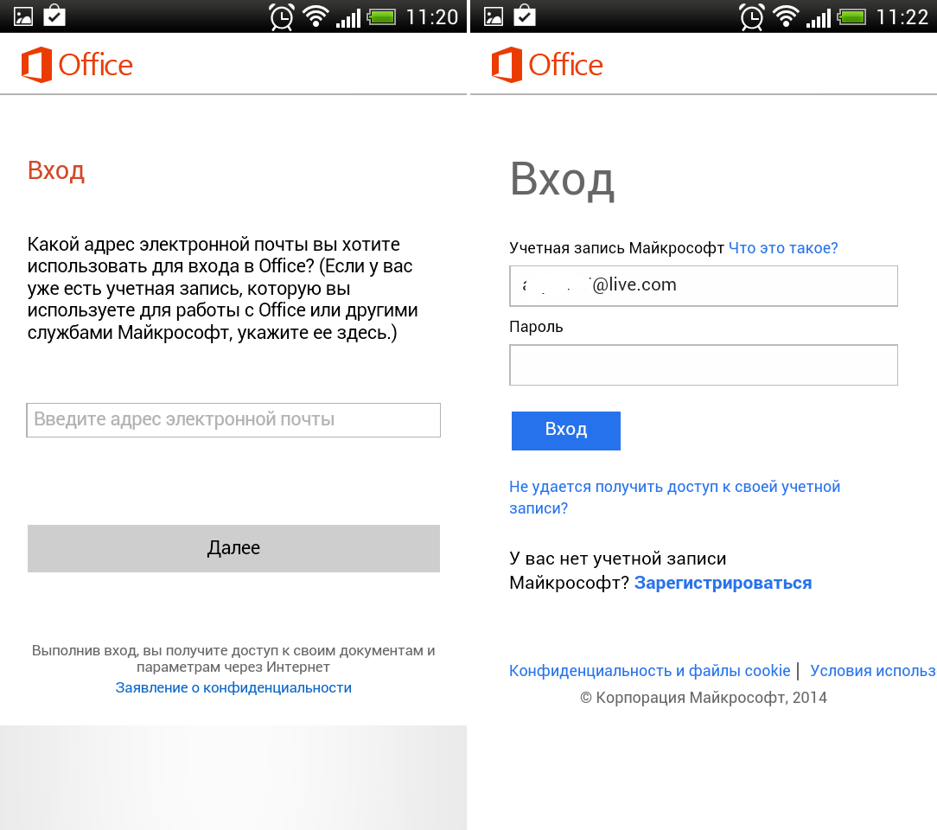Image resolution: width=937 pixels, height=830 pixels.
Task: Tap the gray 'Далее' button
Action: 233,548
